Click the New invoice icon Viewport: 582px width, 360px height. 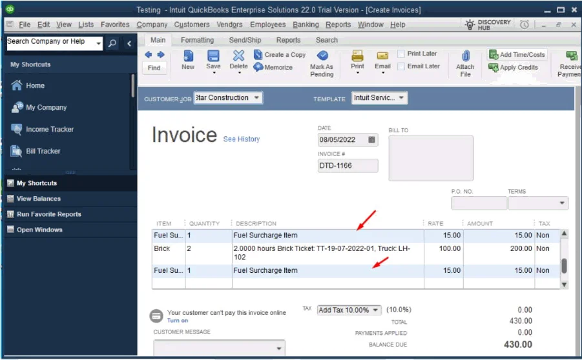pos(188,57)
